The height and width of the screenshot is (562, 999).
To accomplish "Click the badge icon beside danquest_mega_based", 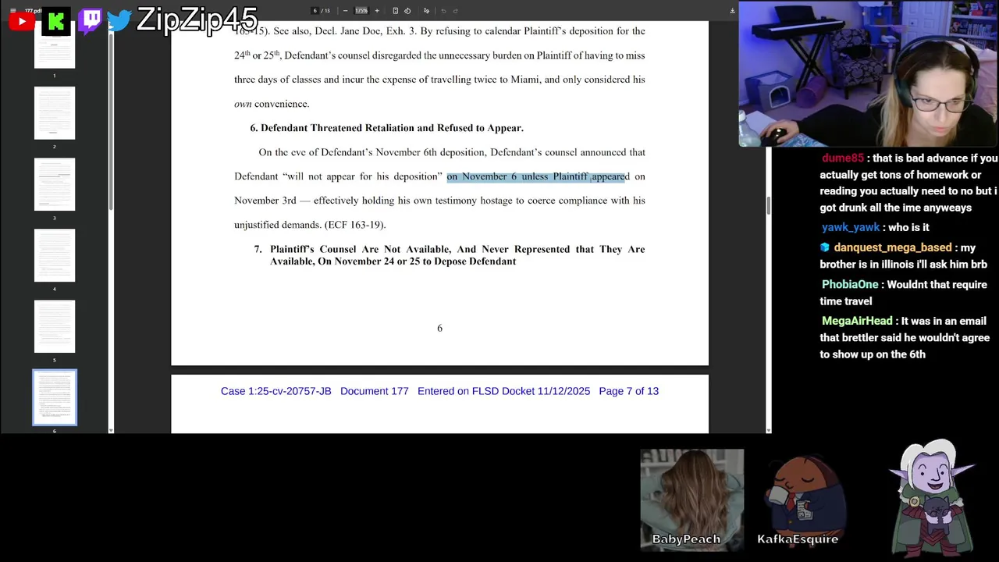I will [825, 247].
